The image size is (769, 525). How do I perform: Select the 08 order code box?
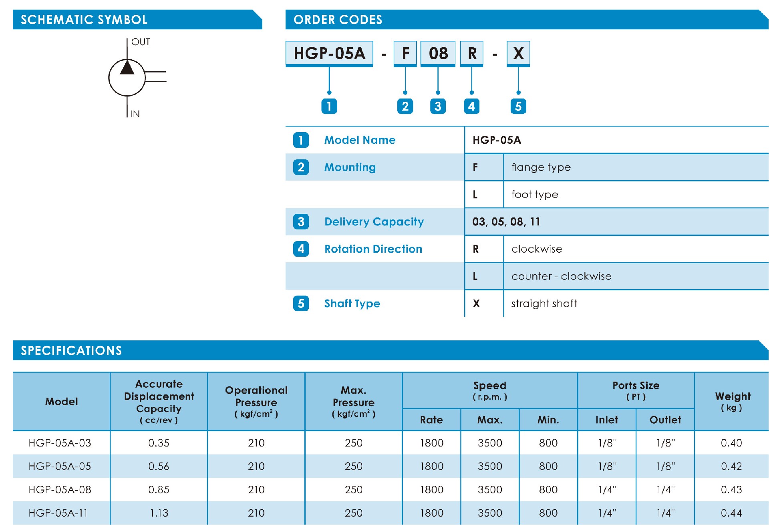(x=438, y=53)
